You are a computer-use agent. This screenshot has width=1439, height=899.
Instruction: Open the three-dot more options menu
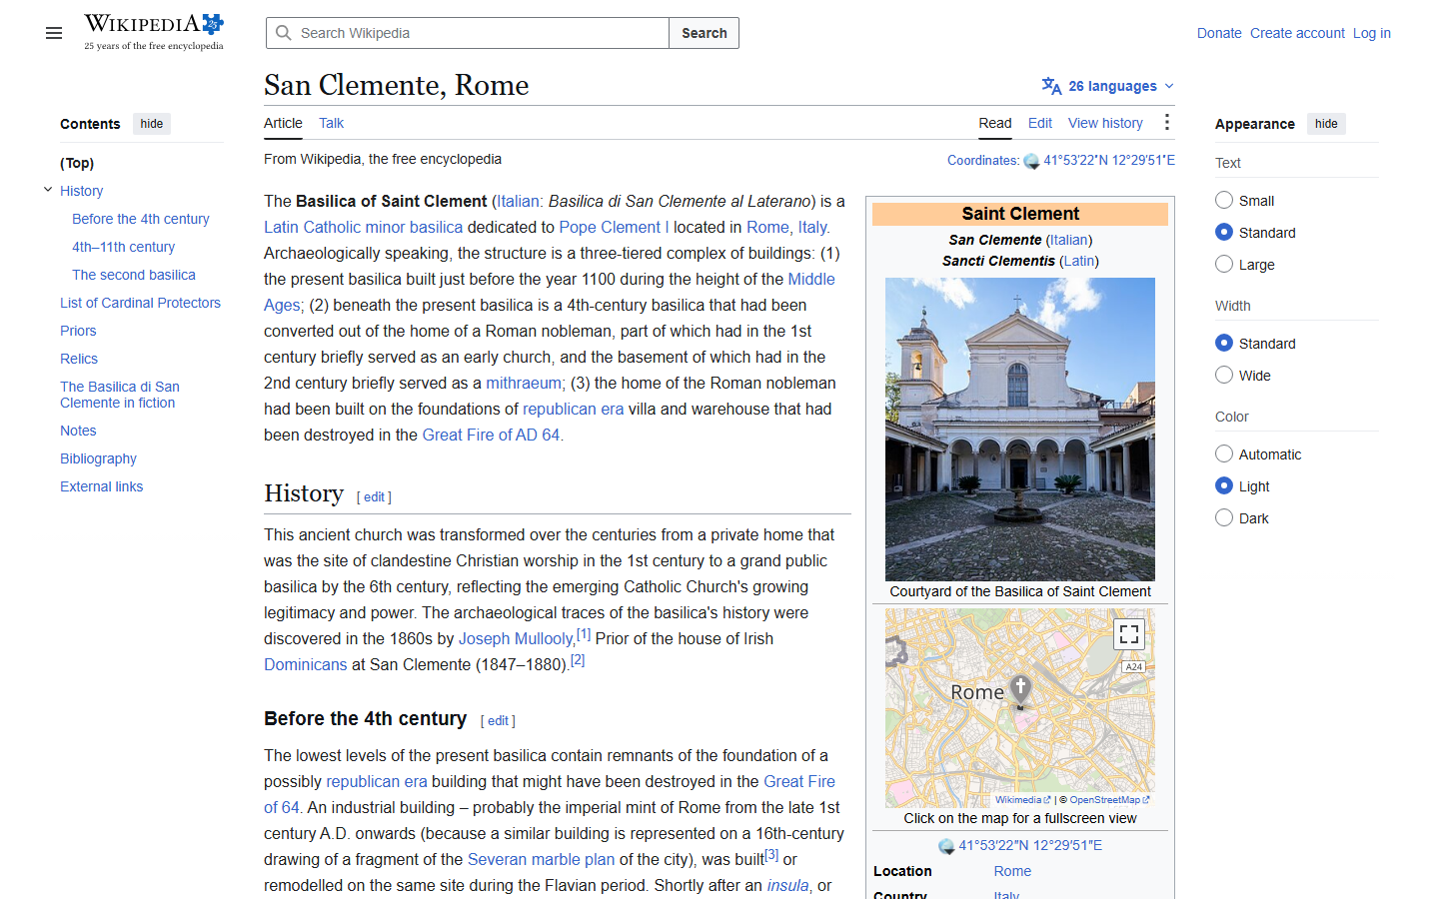(1166, 122)
